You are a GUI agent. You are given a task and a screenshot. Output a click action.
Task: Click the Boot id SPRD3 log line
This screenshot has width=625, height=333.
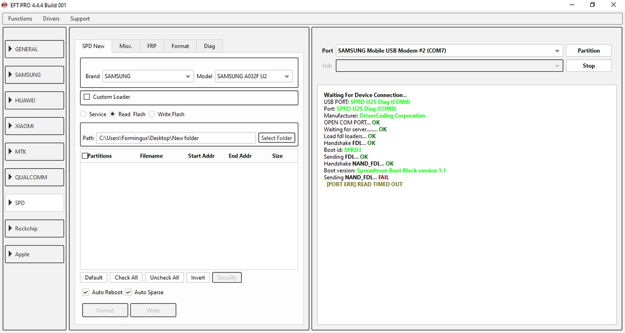tap(343, 150)
